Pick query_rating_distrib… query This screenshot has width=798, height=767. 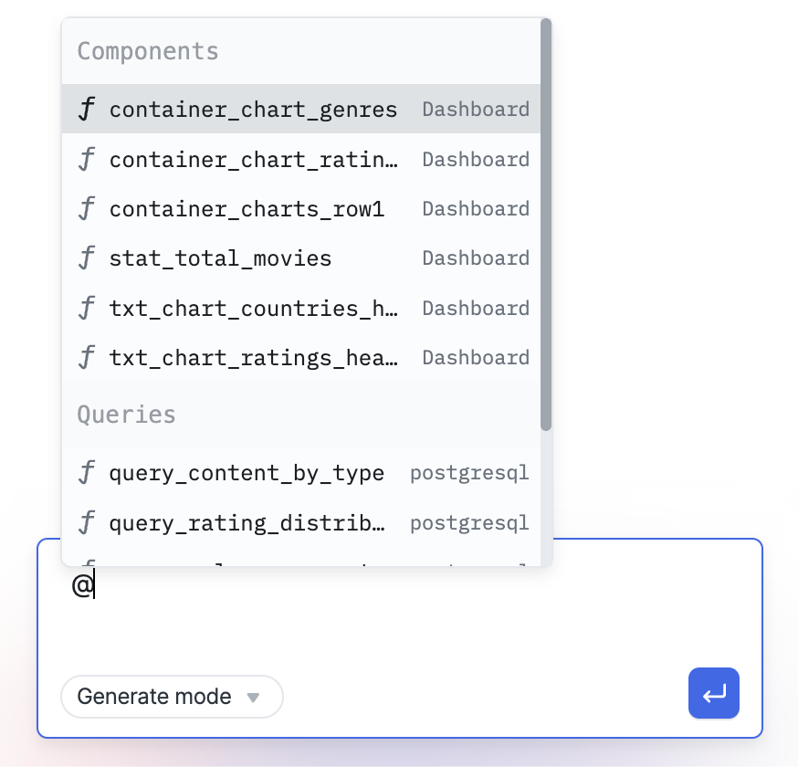tap(300, 522)
